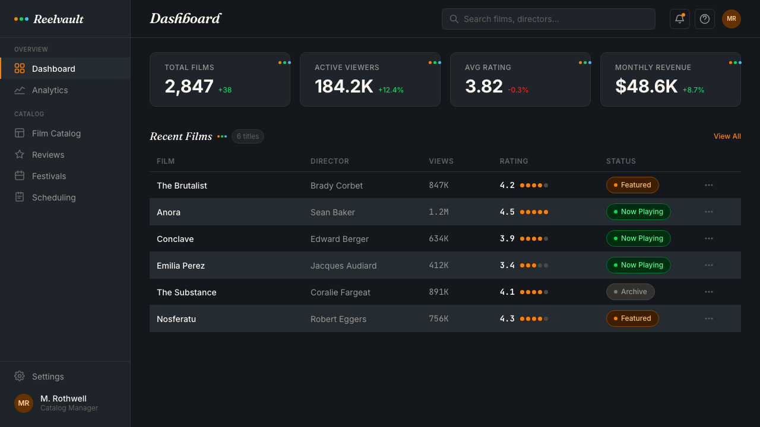Click director Coralie Fargeat
760x427 pixels.
coord(340,292)
